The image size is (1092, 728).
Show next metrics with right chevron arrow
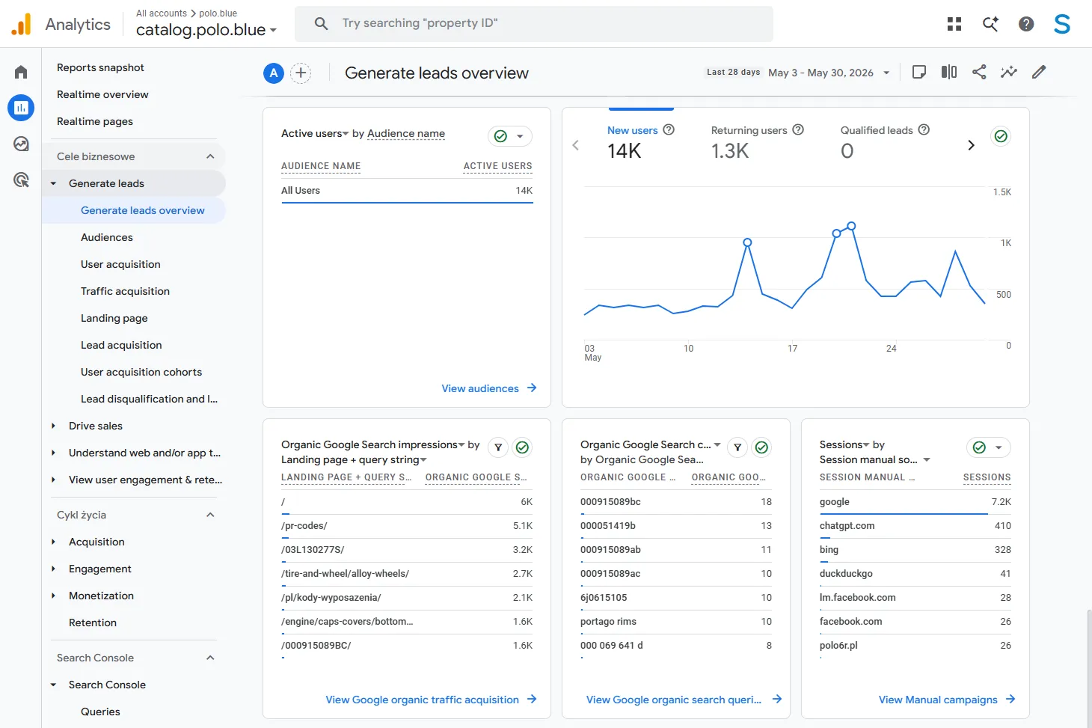pos(971,145)
